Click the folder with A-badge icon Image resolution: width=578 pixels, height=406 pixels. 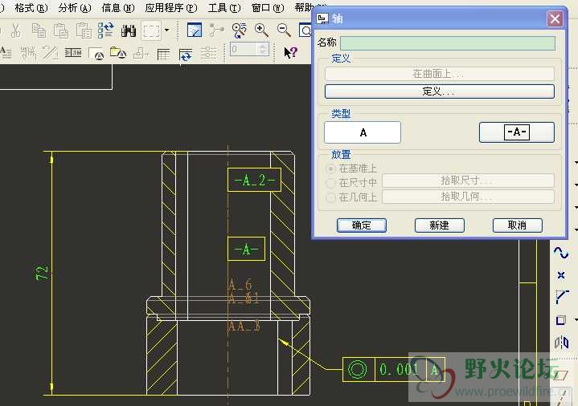click(118, 53)
